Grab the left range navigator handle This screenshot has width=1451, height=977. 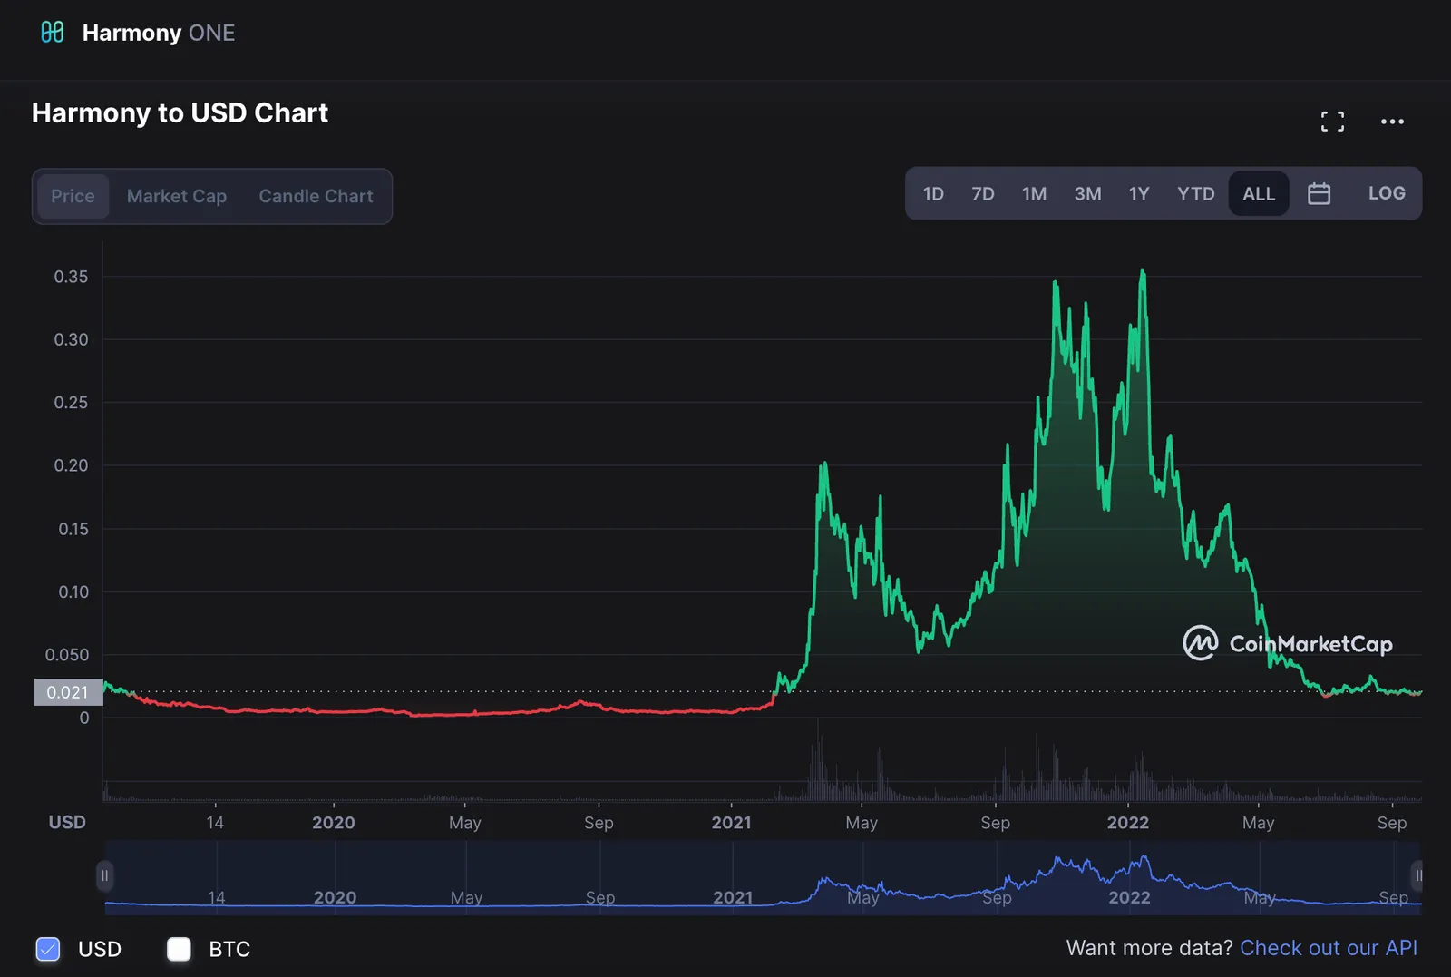click(x=104, y=875)
